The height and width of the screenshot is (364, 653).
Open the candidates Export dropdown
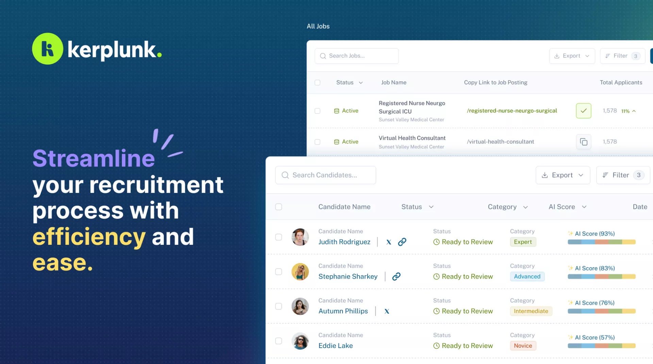(x=563, y=175)
